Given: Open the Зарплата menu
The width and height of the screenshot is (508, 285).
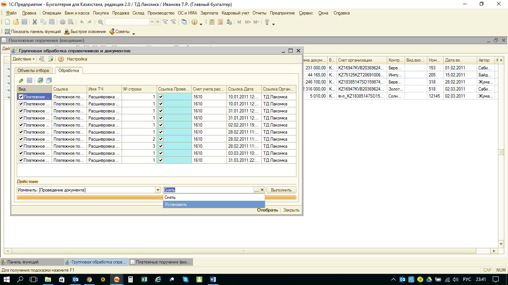Looking at the screenshot, I should [x=209, y=13].
